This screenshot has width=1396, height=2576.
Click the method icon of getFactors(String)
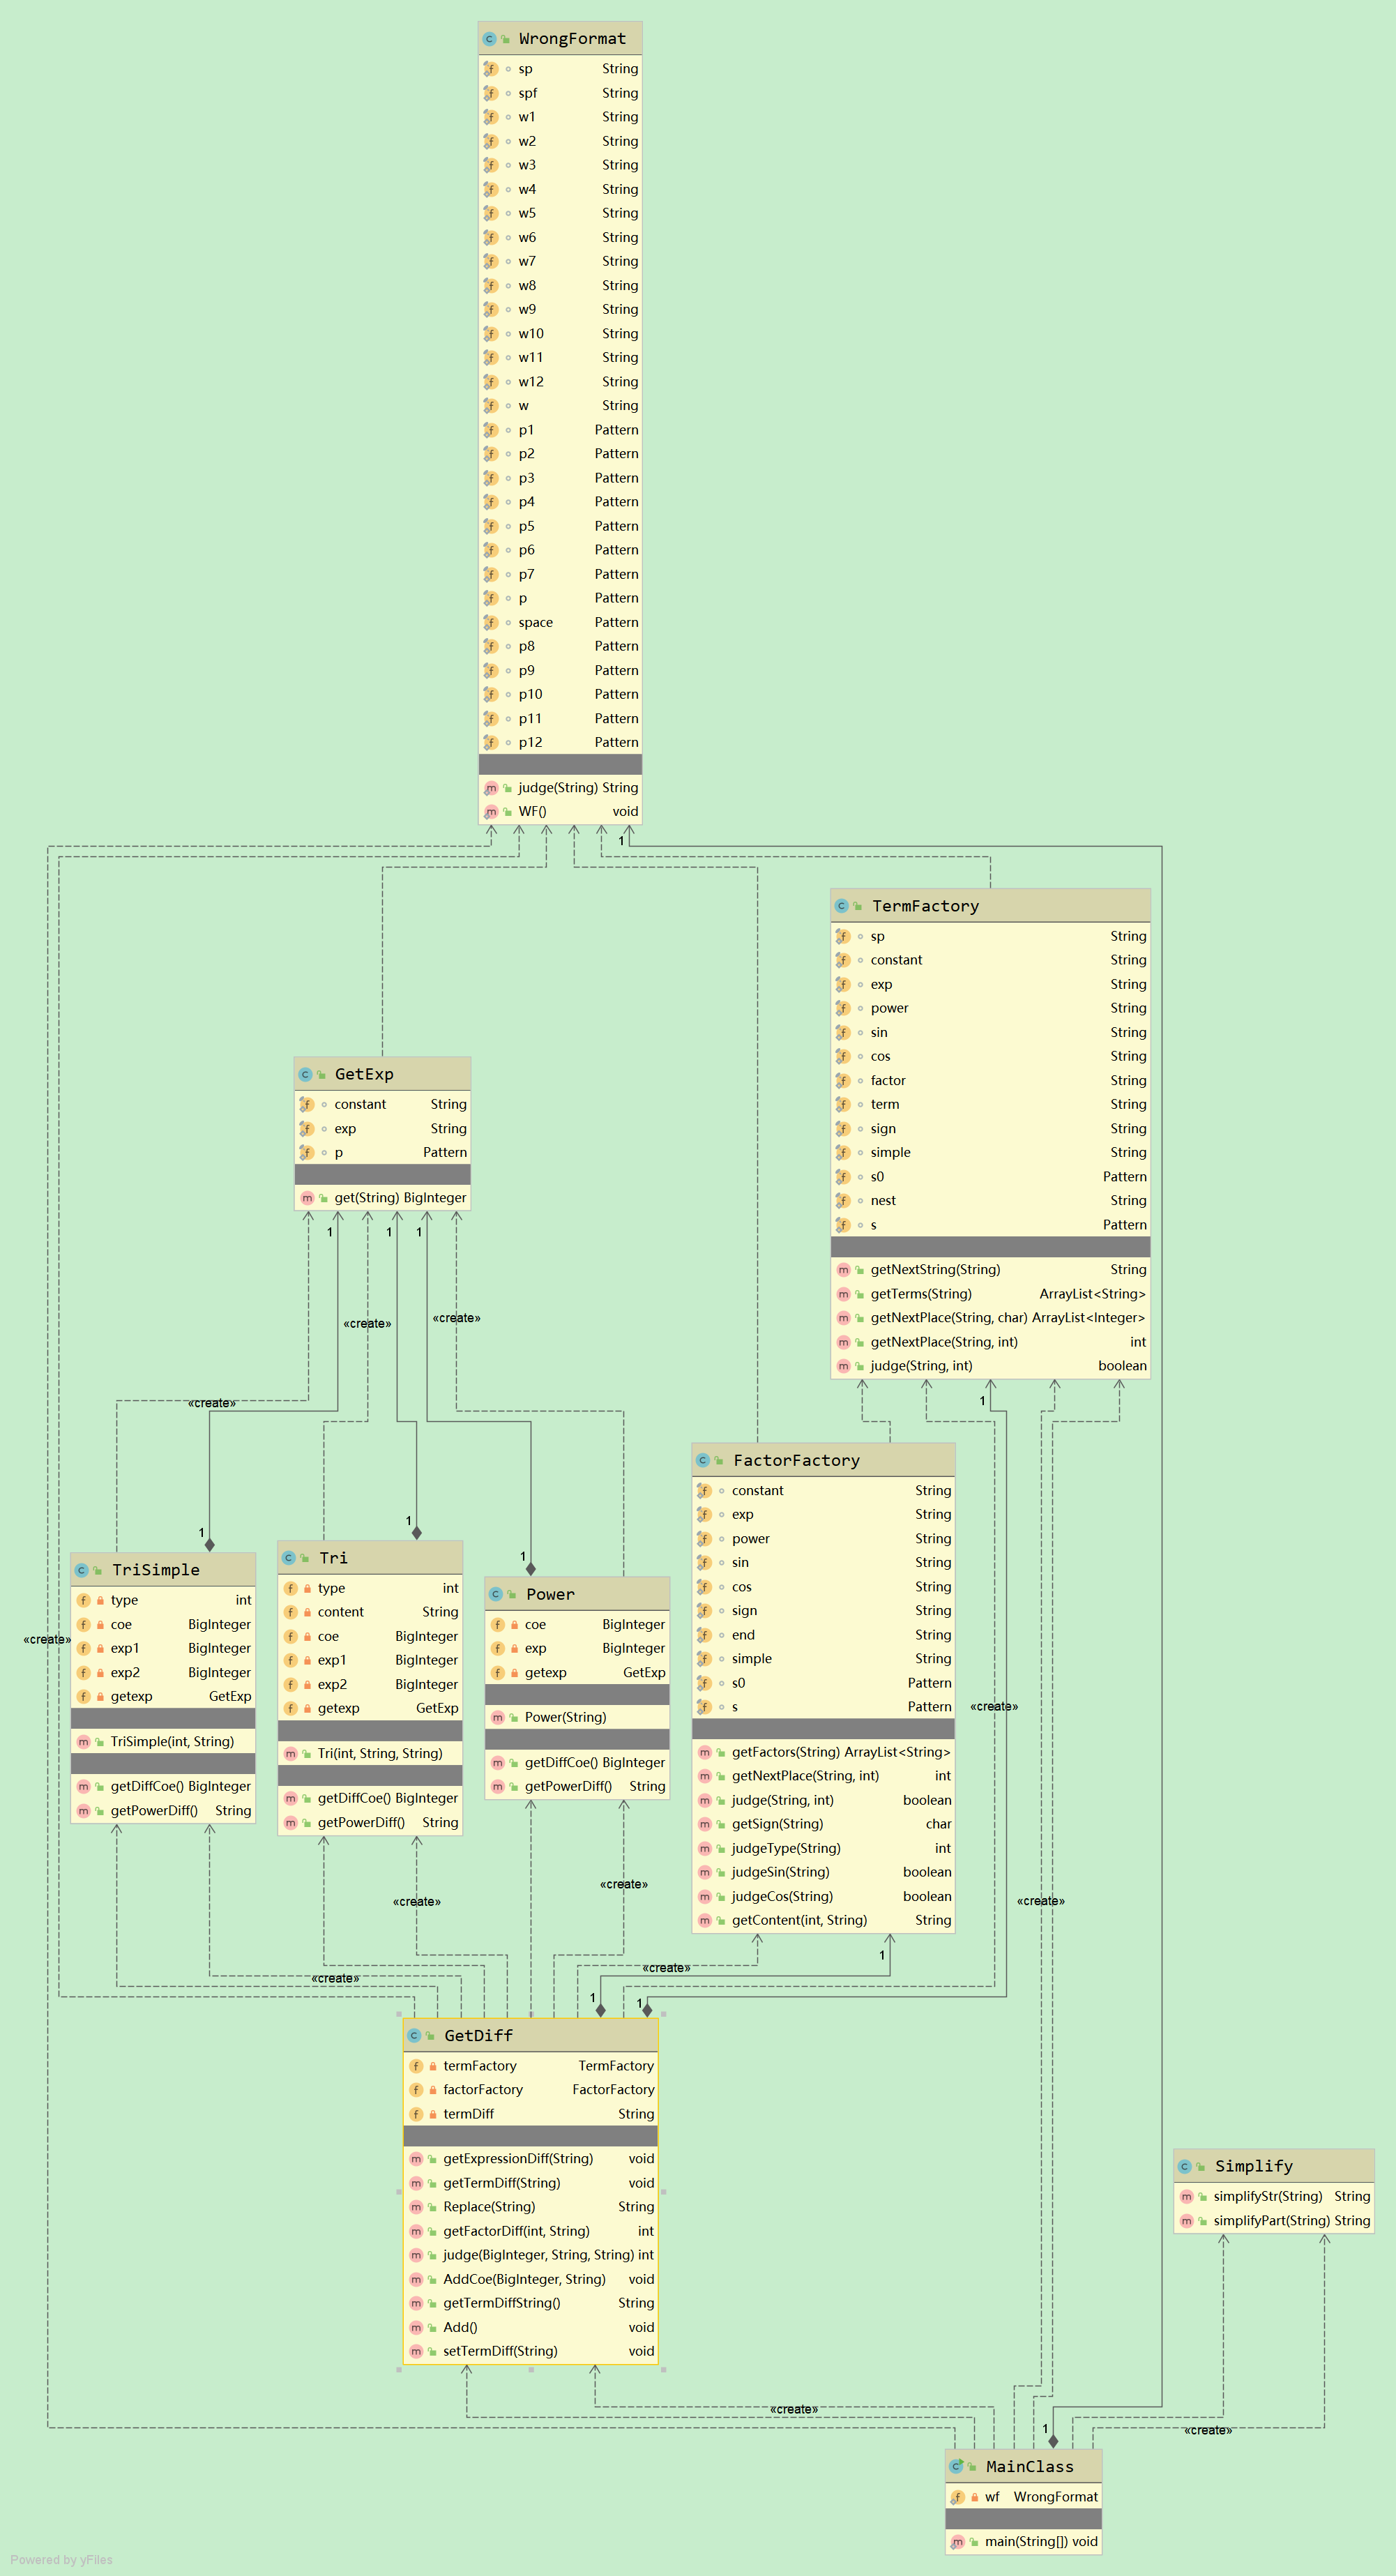tap(704, 1752)
